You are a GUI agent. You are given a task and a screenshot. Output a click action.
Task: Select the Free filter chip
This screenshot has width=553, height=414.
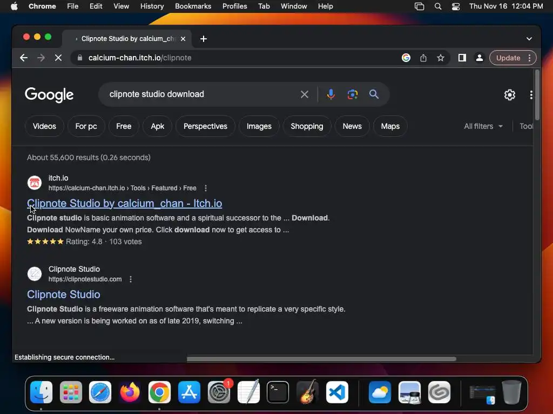pos(124,126)
